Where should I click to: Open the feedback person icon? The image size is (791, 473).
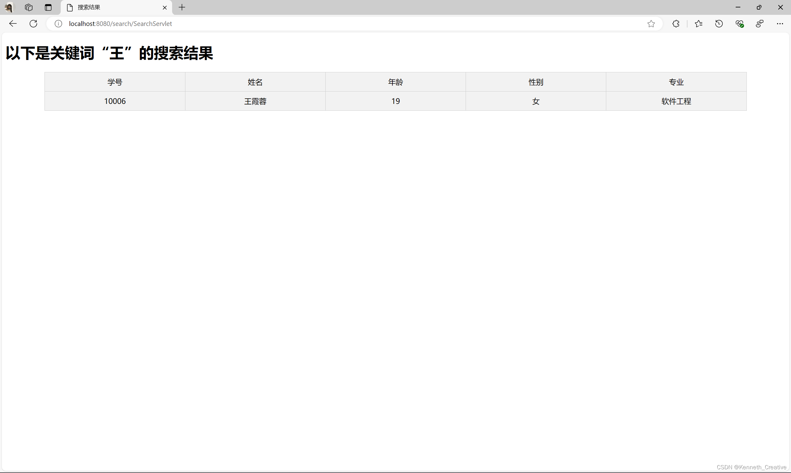click(759, 23)
